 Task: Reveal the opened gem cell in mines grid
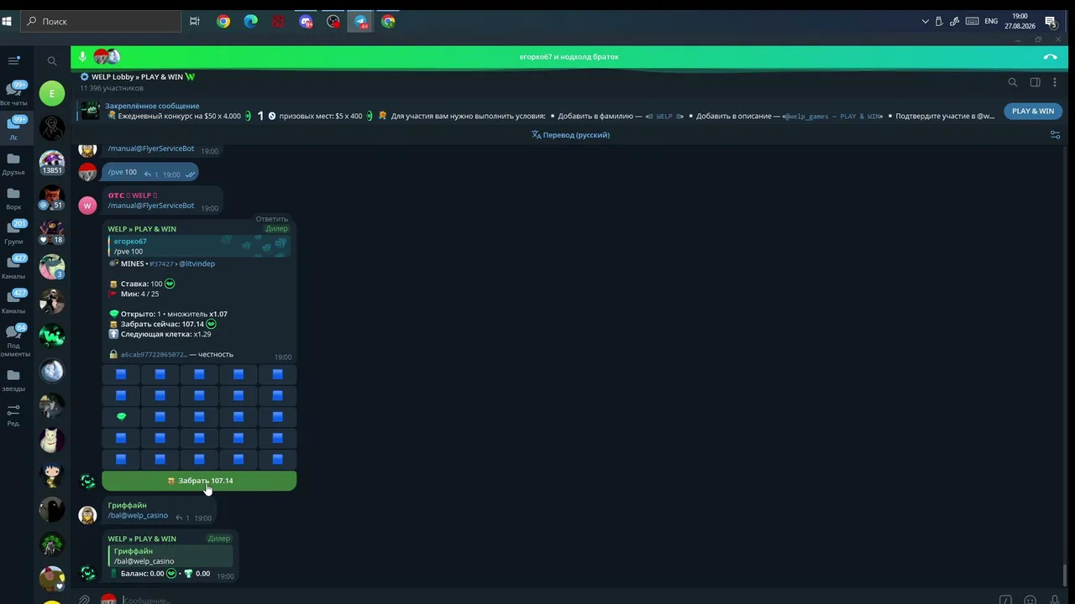[121, 416]
